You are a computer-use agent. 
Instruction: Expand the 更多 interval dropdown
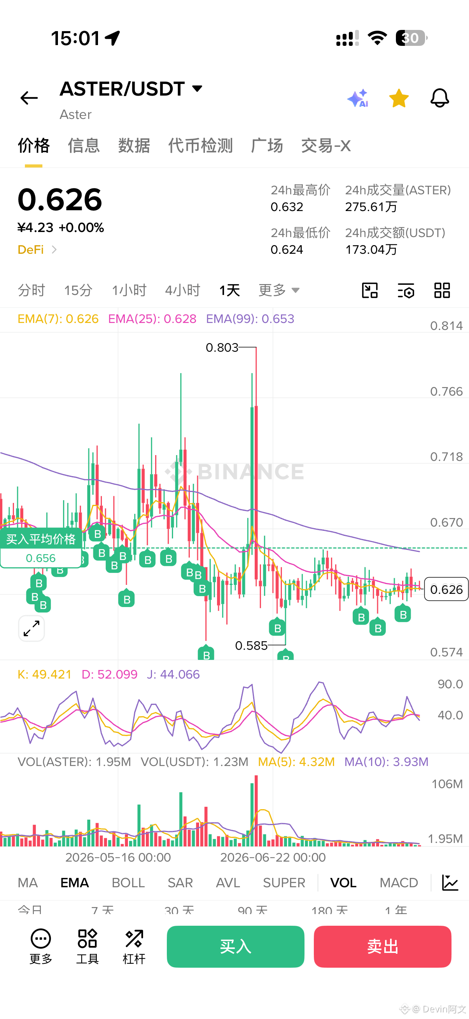pos(278,290)
